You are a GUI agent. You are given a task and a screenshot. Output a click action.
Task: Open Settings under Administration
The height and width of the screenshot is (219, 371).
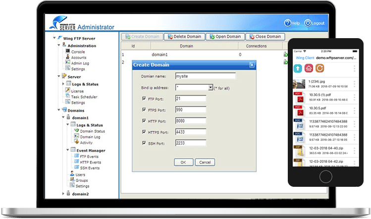[78, 69]
